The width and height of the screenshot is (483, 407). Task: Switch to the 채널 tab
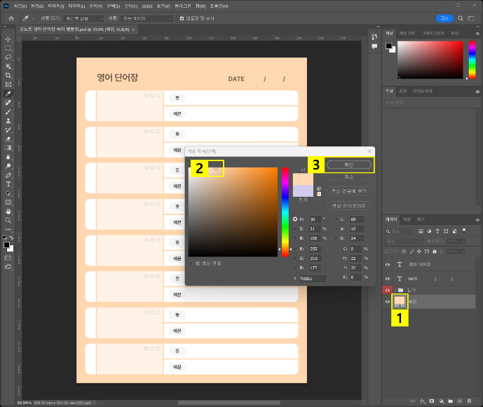pyautogui.click(x=406, y=219)
